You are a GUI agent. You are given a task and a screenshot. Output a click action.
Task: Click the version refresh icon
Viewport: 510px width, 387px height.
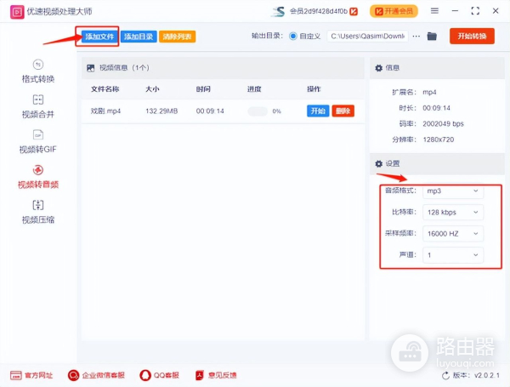(x=445, y=376)
